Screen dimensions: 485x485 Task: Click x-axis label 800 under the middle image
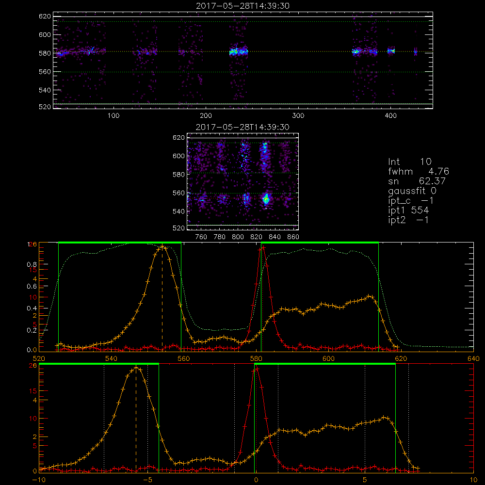coord(238,237)
